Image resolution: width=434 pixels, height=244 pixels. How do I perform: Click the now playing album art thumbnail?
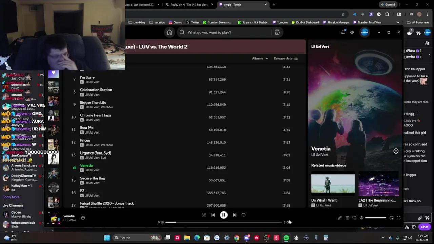pos(54,218)
